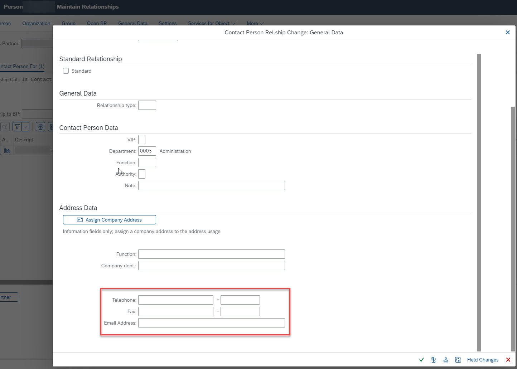Click the A... column header in background
This screenshot has height=369, width=517.
point(6,140)
